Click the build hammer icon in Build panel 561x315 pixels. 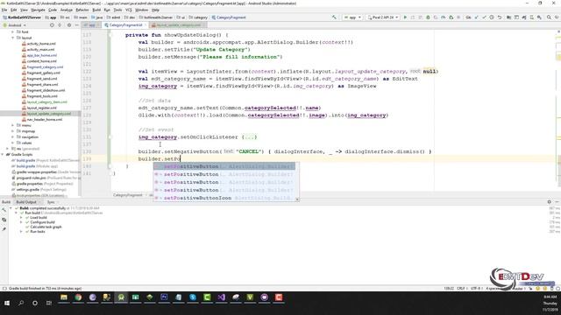[x=4, y=210]
